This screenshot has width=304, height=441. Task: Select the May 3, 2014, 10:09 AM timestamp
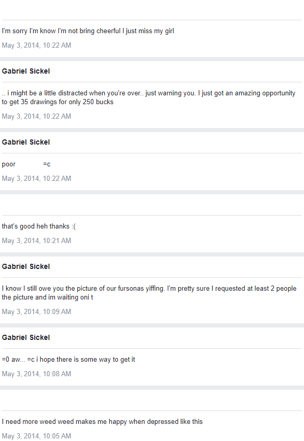pyautogui.click(x=37, y=311)
